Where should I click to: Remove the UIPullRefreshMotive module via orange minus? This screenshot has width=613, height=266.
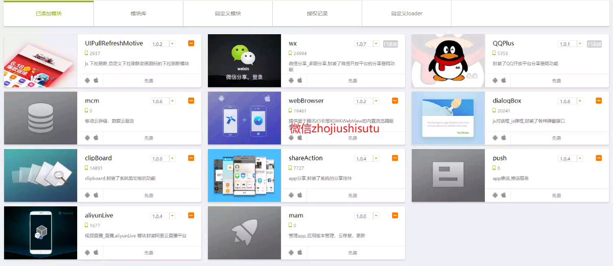191,43
